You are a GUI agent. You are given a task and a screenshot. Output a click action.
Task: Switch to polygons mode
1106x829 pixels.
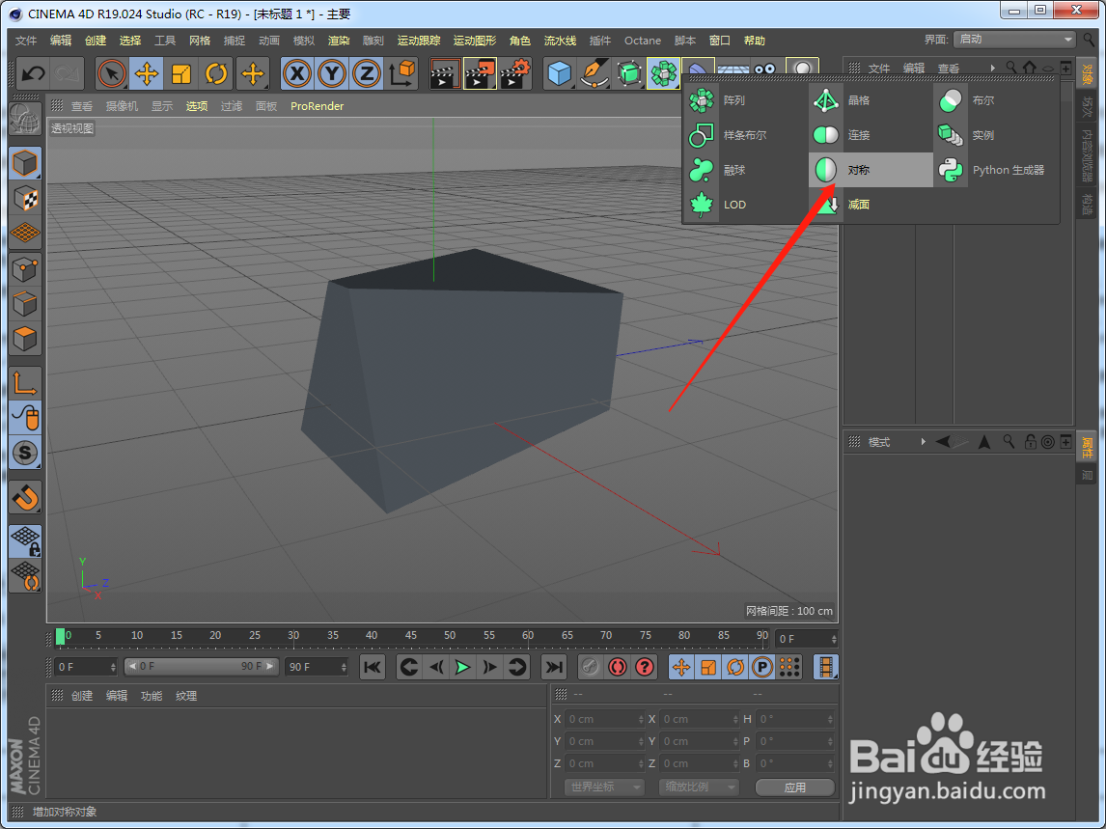point(25,339)
